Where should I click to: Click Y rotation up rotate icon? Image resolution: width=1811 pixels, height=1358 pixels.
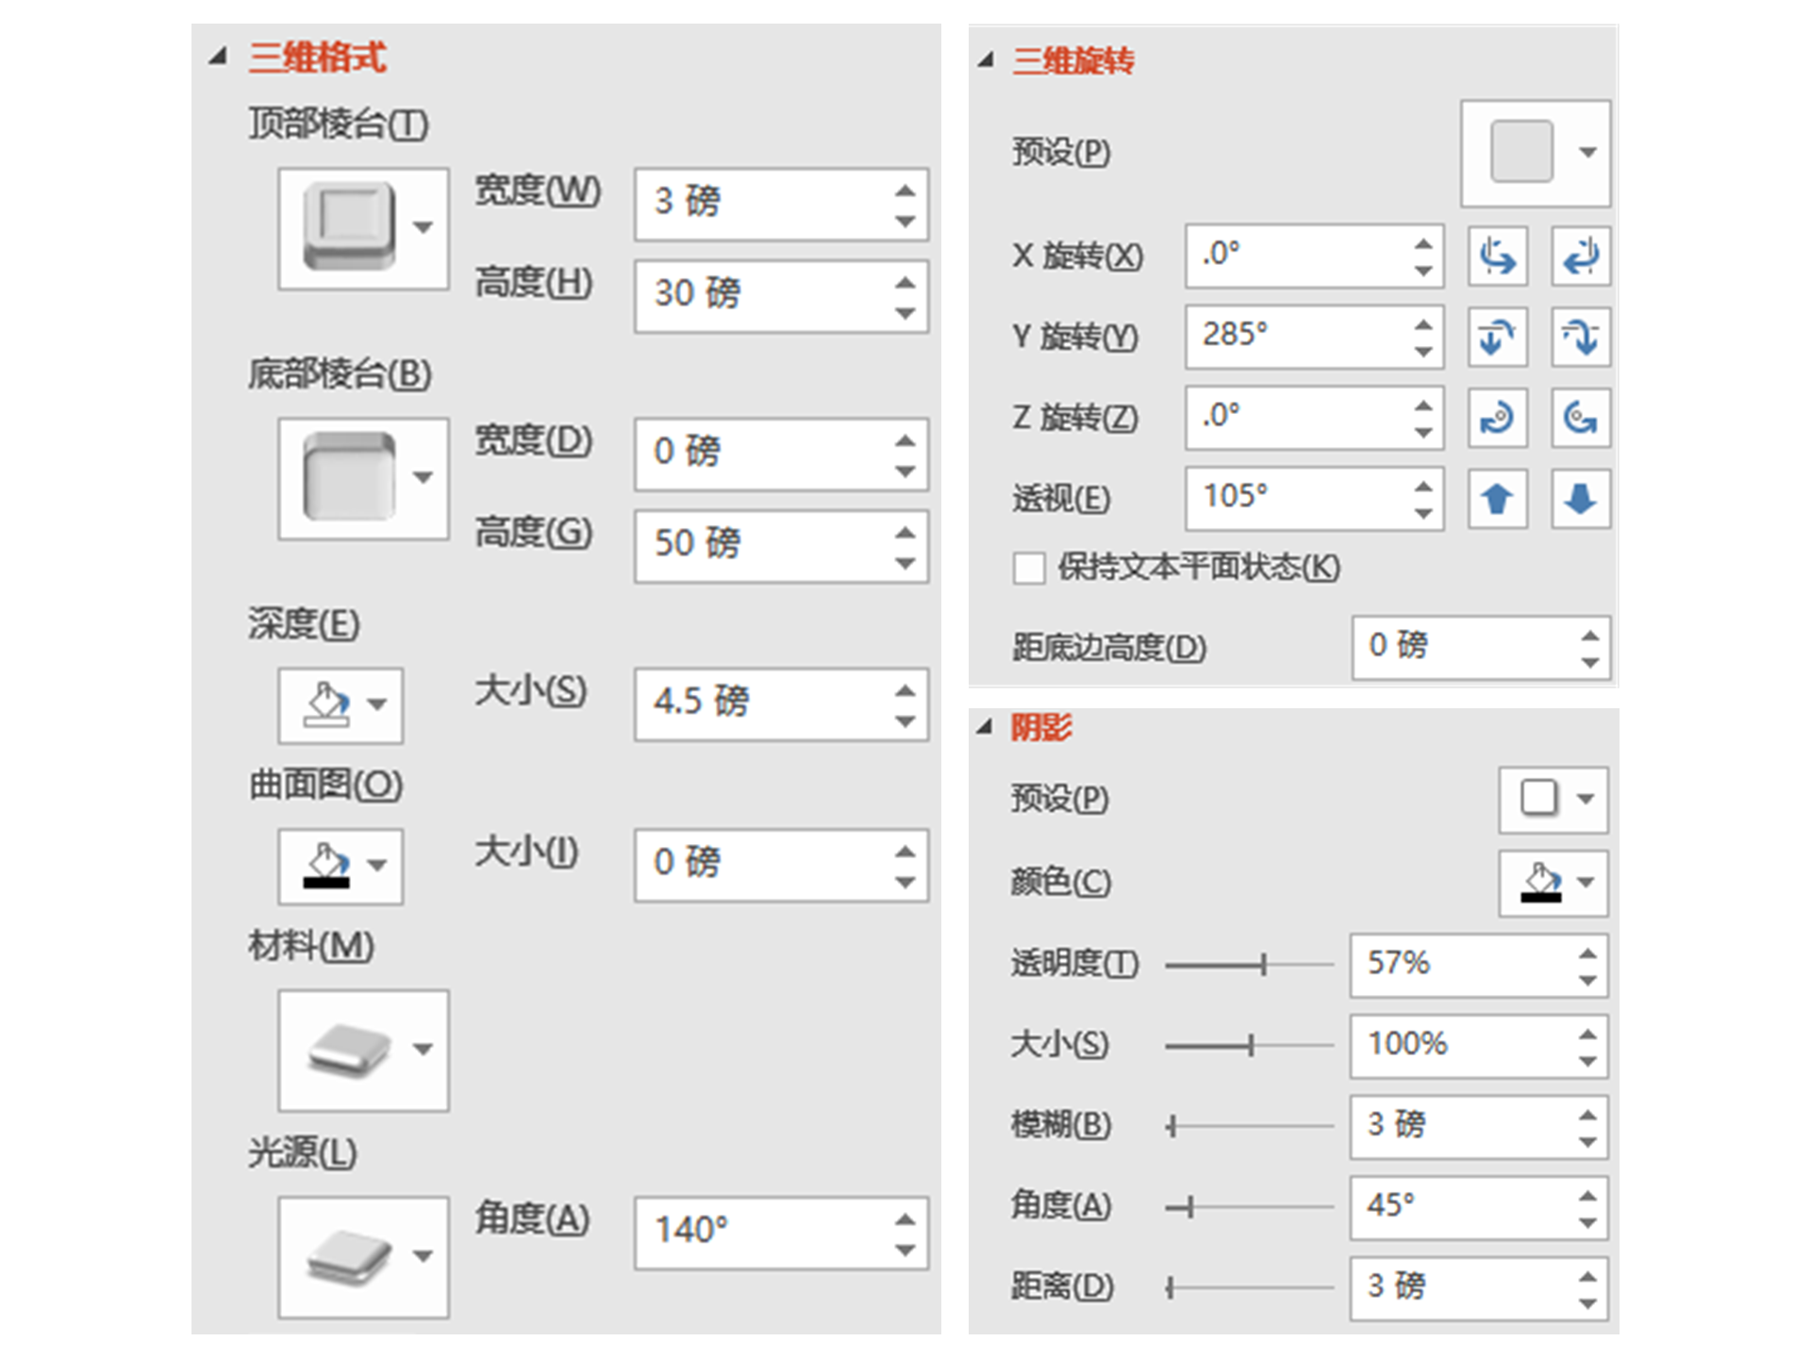[x=1497, y=338]
